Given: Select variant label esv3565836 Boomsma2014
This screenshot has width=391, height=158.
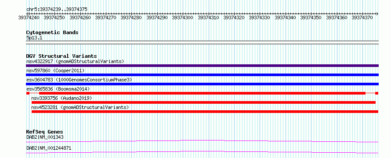Looking at the screenshot, I should 58,89.
